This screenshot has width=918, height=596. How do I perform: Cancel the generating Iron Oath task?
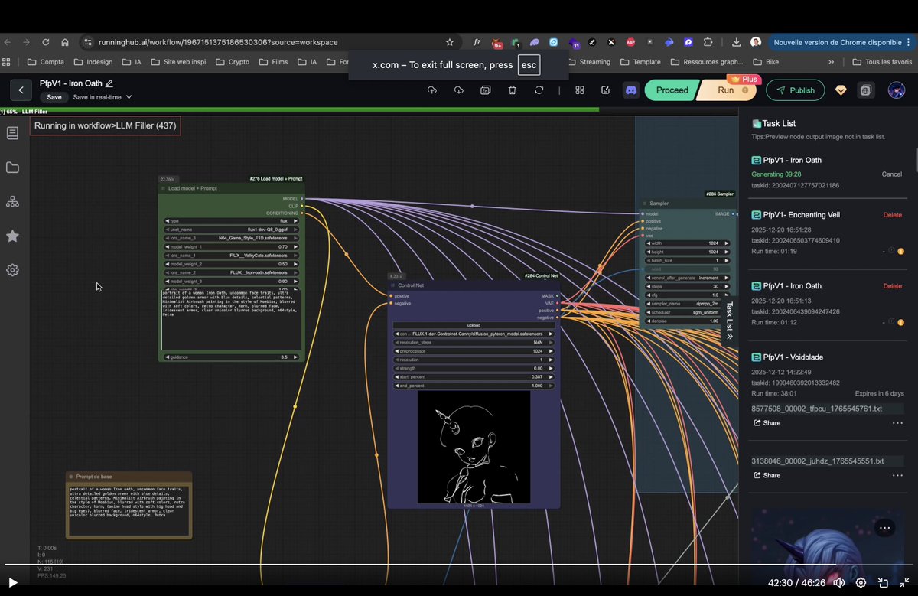click(892, 174)
